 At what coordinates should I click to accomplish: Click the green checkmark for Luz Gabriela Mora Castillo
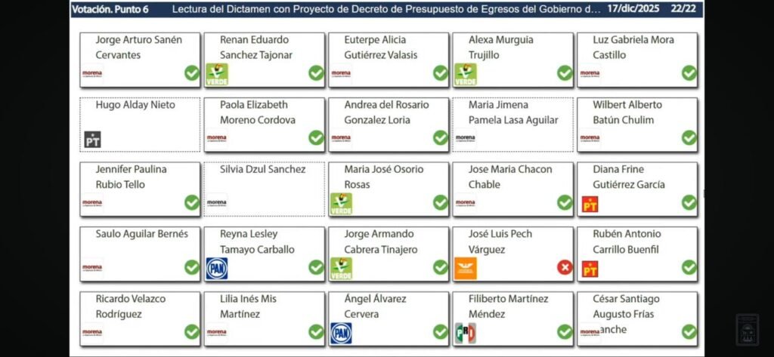coord(689,73)
